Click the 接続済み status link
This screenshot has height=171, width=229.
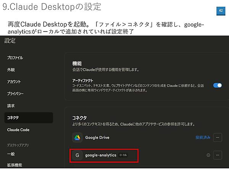203,138
